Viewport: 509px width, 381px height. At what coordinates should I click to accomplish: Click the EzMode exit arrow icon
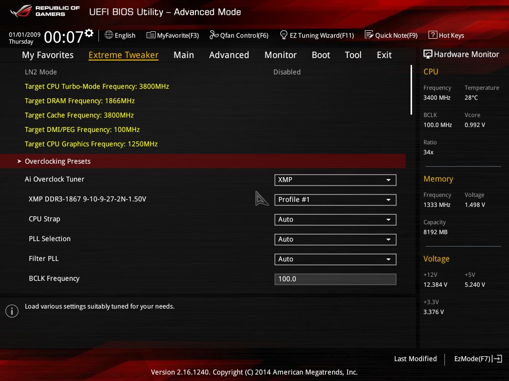click(497, 359)
